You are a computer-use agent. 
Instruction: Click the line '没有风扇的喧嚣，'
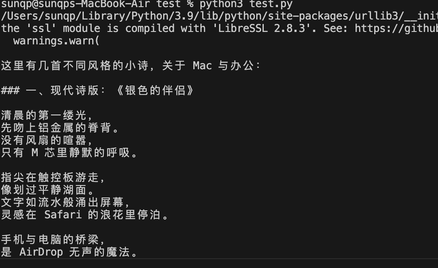[x=47, y=141]
